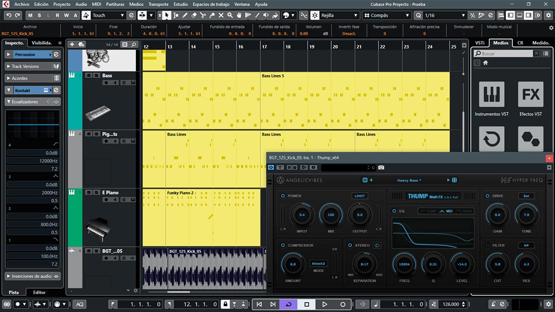
Task: Switch to the VSTi tab
Action: point(480,43)
